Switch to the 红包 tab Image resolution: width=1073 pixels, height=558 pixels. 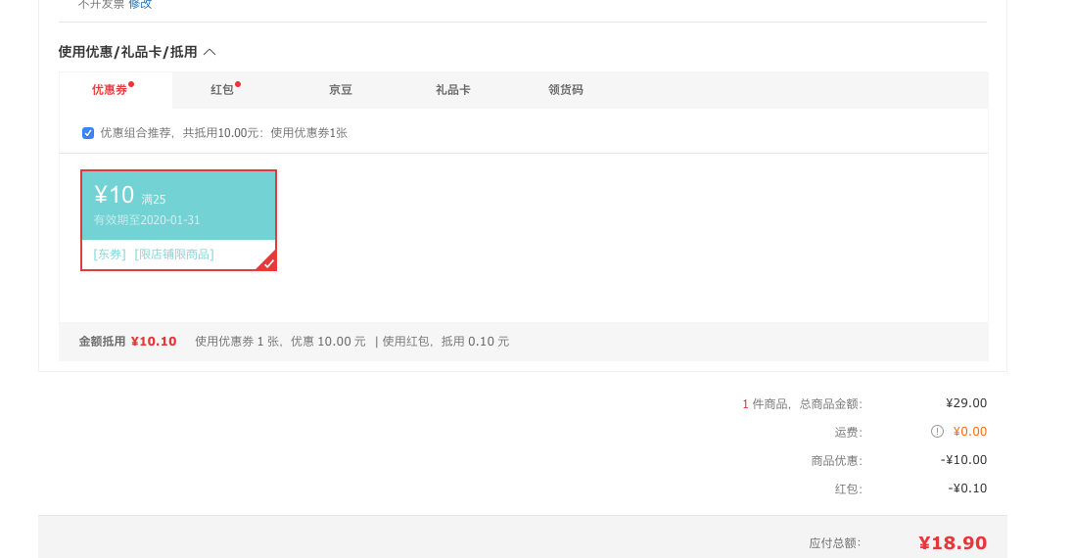point(221,90)
